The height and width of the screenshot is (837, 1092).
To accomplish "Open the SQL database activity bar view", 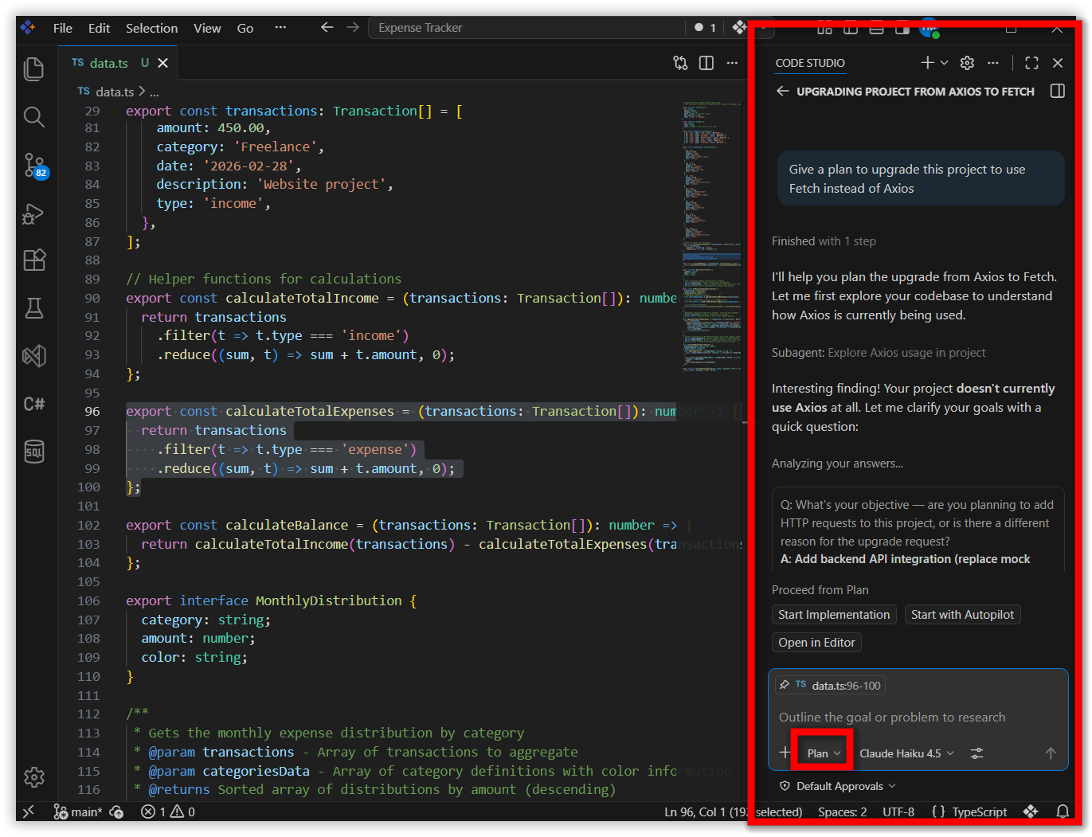I will tap(33, 452).
